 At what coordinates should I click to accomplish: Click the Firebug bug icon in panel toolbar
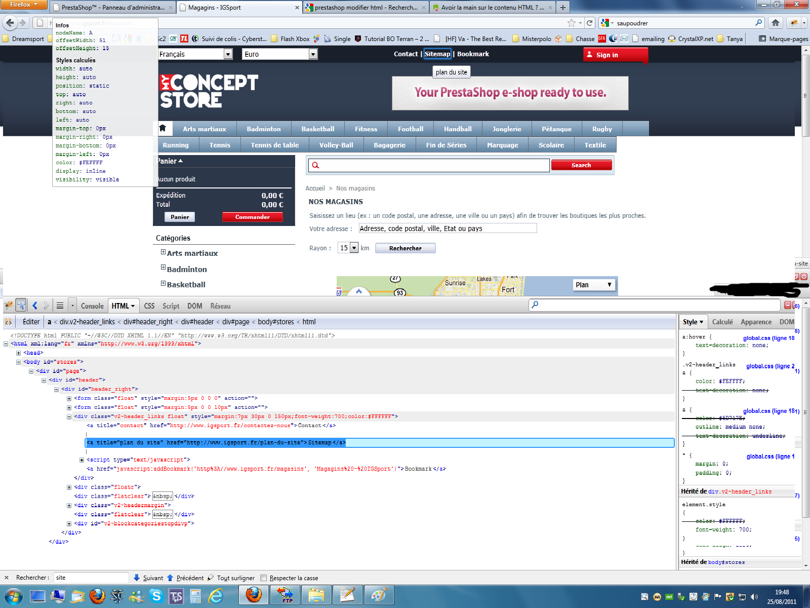9,306
